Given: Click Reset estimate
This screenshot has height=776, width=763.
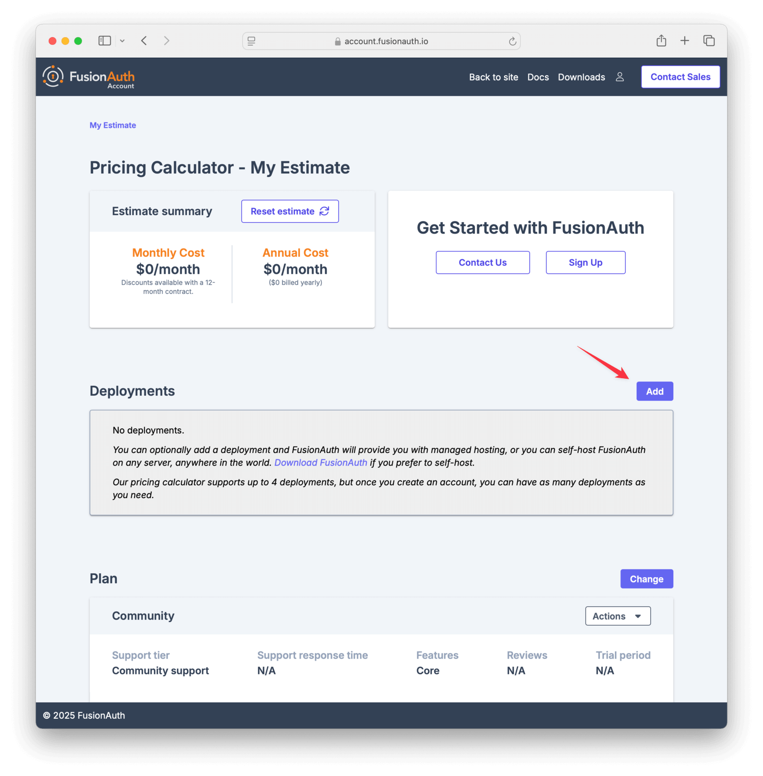Looking at the screenshot, I should point(289,211).
